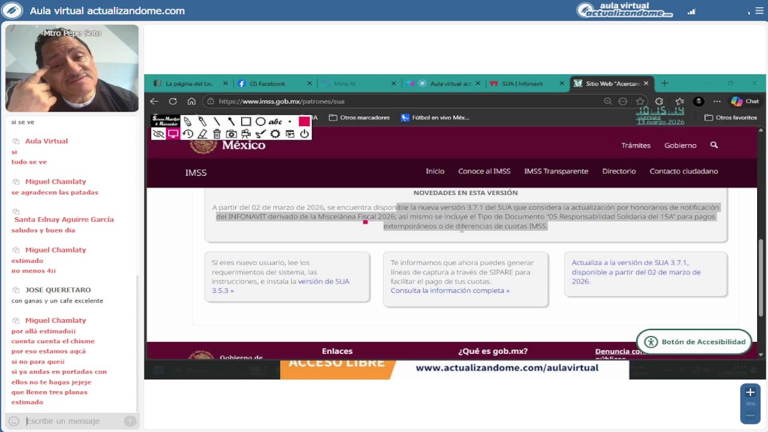The image size is (768, 432).
Task: Switch to the Aula virtual browser tab
Action: coord(443,83)
